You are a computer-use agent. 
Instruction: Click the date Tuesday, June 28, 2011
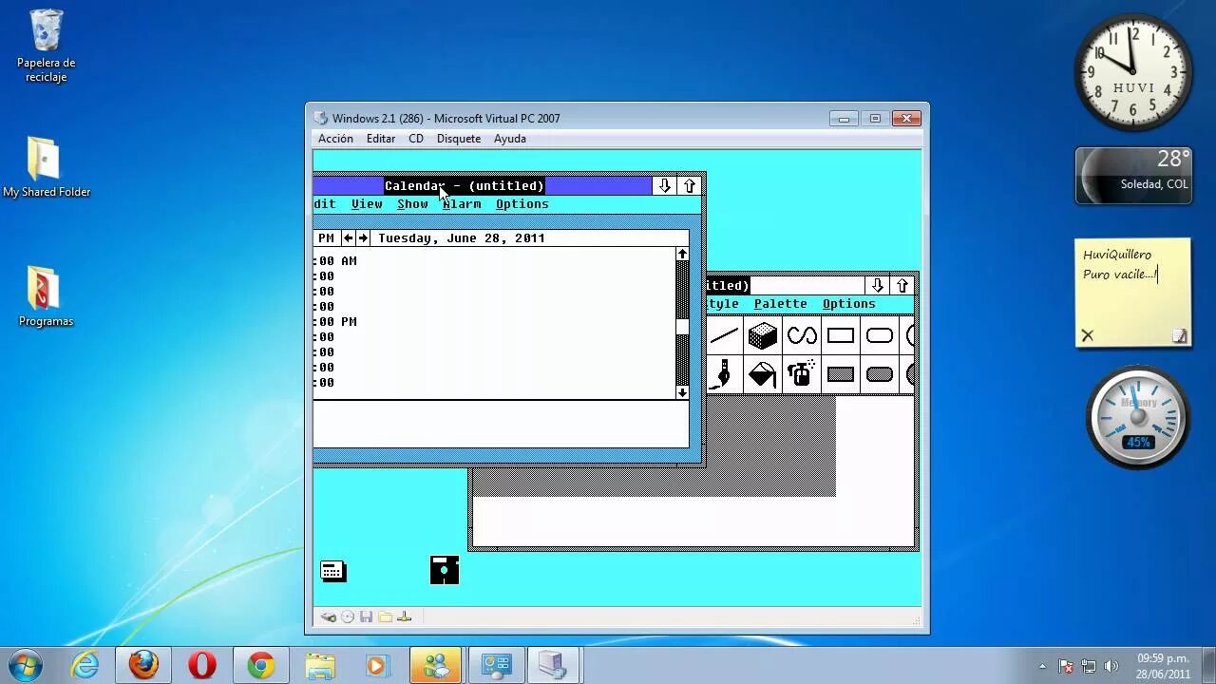[462, 238]
